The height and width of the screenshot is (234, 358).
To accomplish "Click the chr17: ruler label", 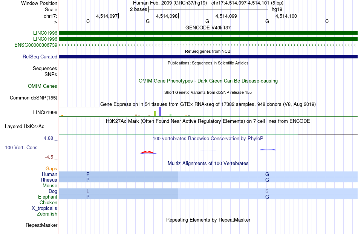I will tap(50, 16).
